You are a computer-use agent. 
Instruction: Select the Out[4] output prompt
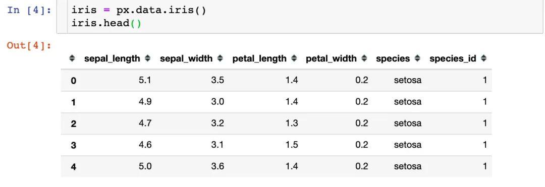coord(29,45)
